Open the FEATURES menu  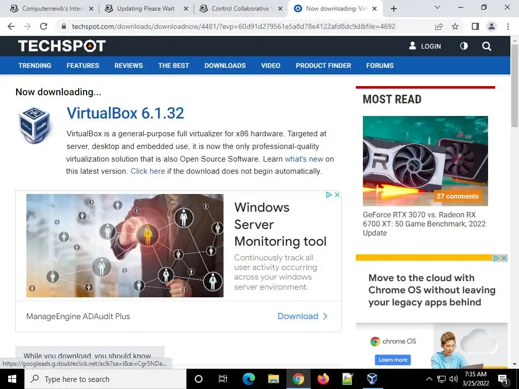pyautogui.click(x=83, y=65)
